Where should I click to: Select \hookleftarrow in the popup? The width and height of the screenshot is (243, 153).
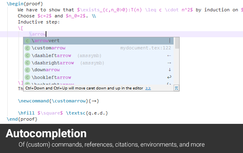tap(98, 77)
